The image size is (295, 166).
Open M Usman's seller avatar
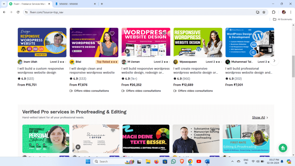point(124,62)
